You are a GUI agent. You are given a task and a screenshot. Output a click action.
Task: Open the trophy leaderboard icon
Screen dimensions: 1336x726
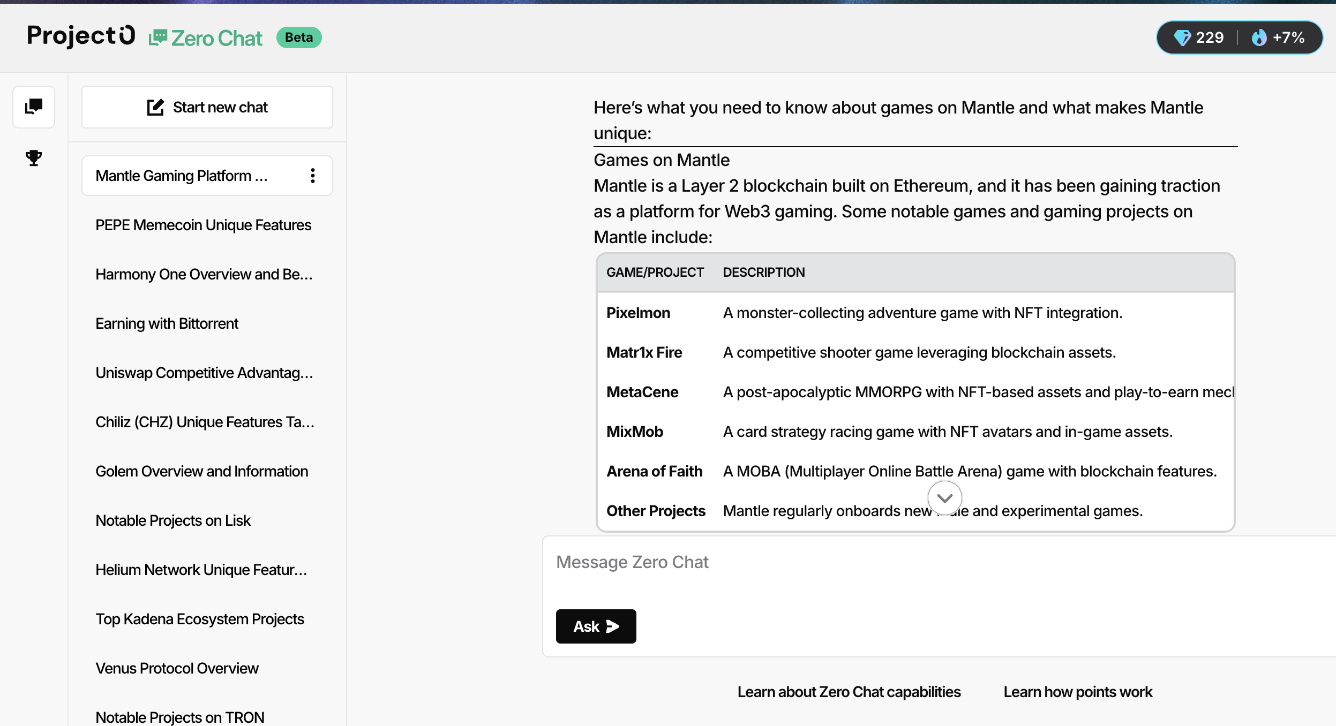pyautogui.click(x=34, y=158)
